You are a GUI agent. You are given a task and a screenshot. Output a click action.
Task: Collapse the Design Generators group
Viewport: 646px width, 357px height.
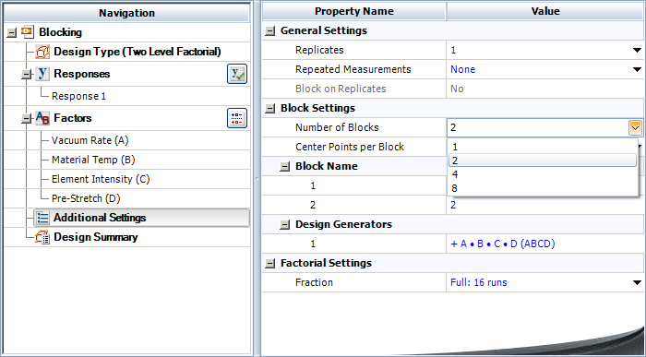[x=284, y=225]
